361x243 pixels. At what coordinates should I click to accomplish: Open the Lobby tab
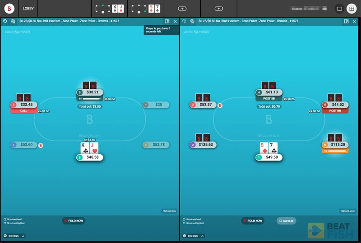[28, 9]
